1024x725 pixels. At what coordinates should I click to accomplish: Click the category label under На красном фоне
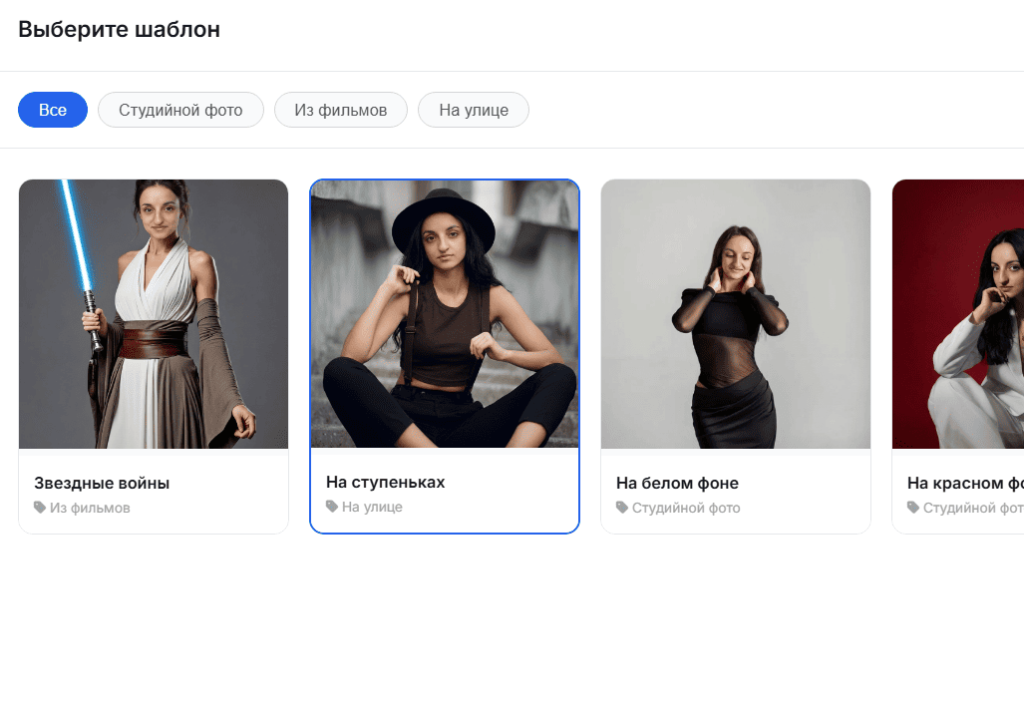point(973,509)
